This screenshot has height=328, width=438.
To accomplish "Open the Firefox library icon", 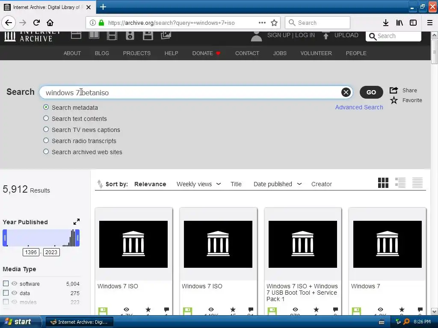I will [400, 23].
